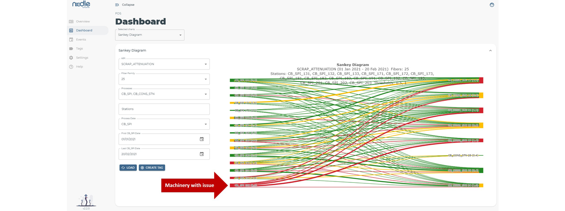Open the Processes dropdown

pos(164,94)
